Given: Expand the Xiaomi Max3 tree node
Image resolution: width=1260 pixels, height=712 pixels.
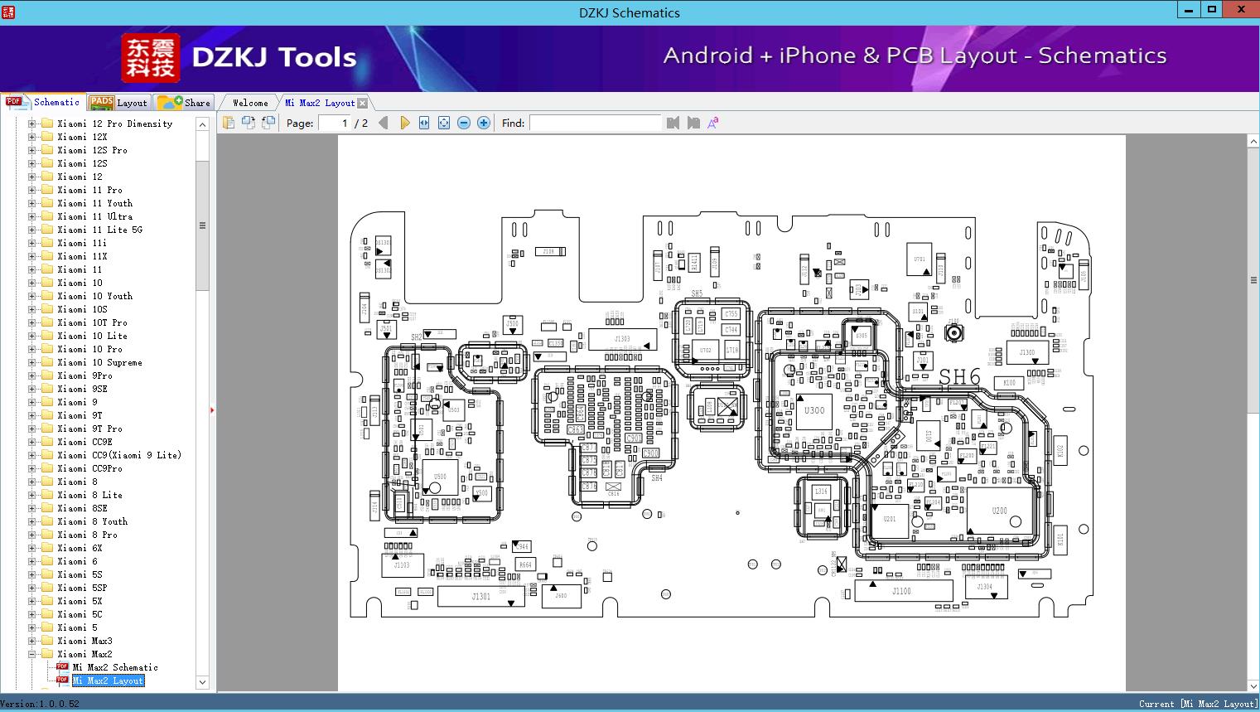Looking at the screenshot, I should pyautogui.click(x=31, y=641).
